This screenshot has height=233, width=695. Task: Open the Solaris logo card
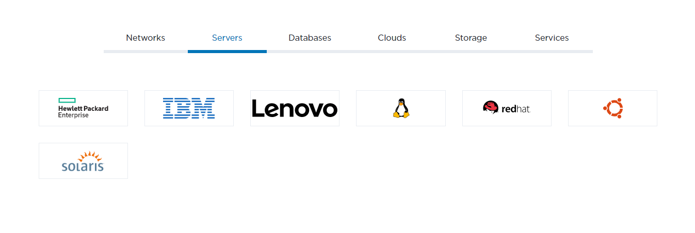tap(83, 161)
